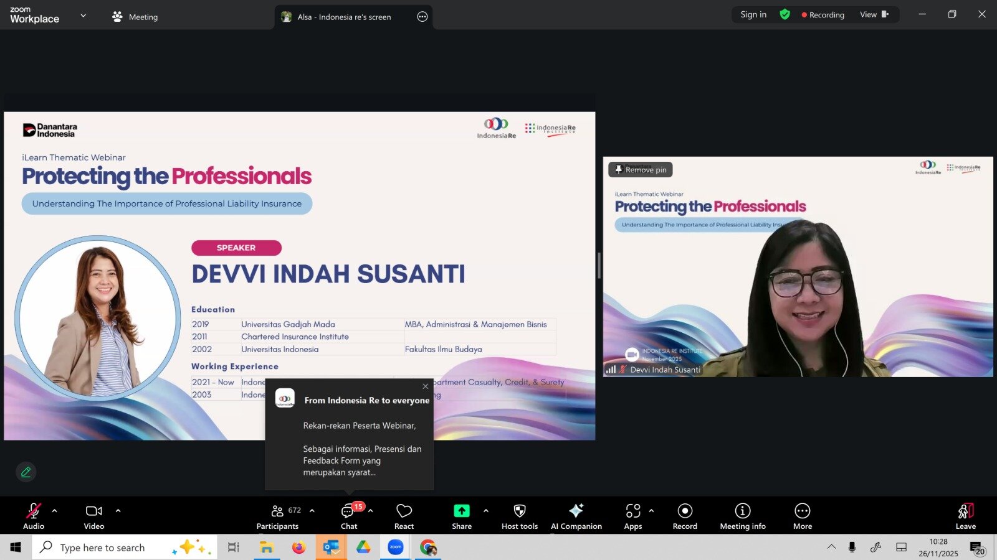Launch AI Companion
The image size is (997, 560).
pyautogui.click(x=576, y=516)
